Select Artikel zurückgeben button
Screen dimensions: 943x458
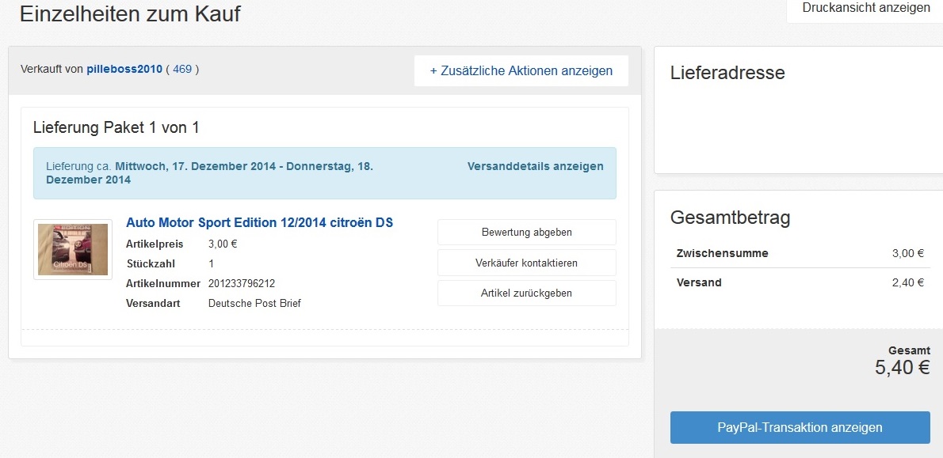[526, 293]
